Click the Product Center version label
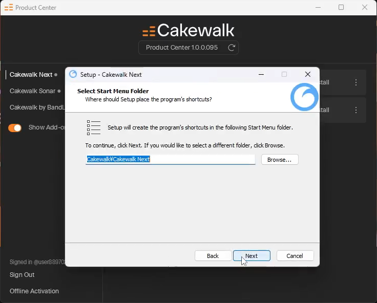This screenshot has width=377, height=303. click(182, 48)
